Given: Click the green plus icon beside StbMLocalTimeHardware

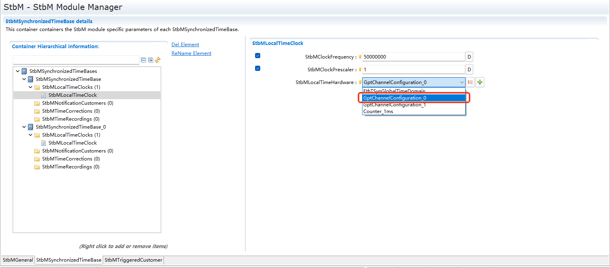Looking at the screenshot, I should pyautogui.click(x=480, y=82).
